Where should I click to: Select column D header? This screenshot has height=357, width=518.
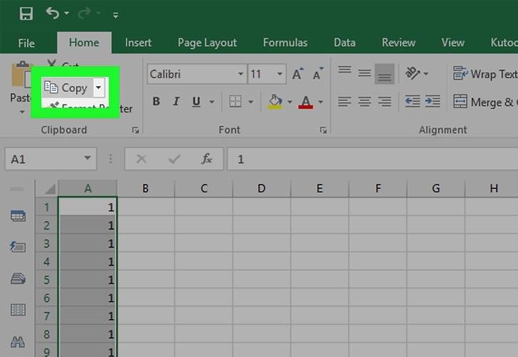click(x=261, y=188)
